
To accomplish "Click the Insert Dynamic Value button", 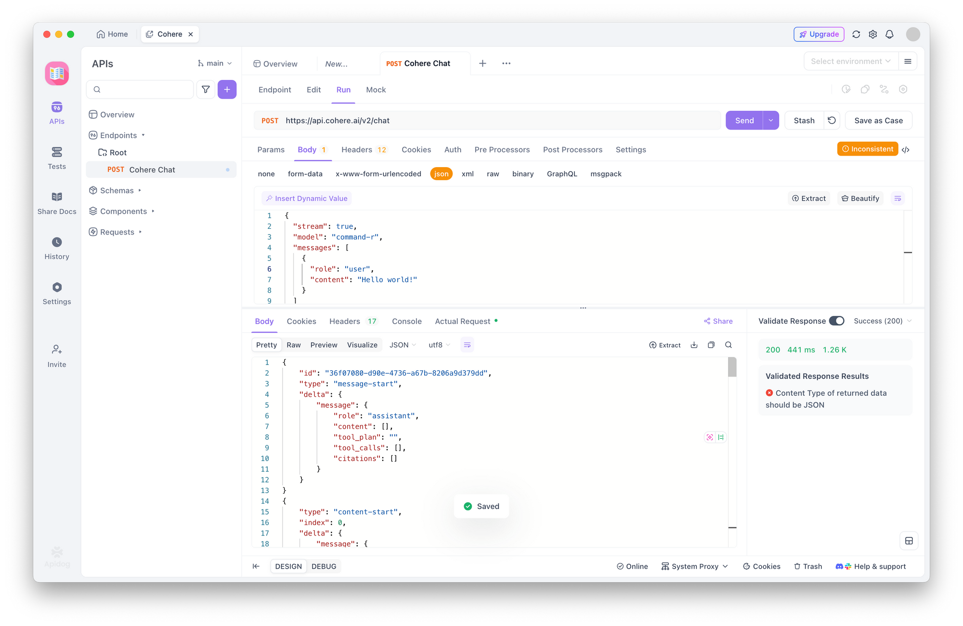I will click(x=307, y=198).
